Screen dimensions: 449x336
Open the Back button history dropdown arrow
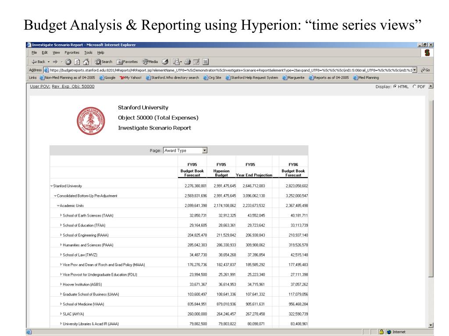click(x=49, y=62)
